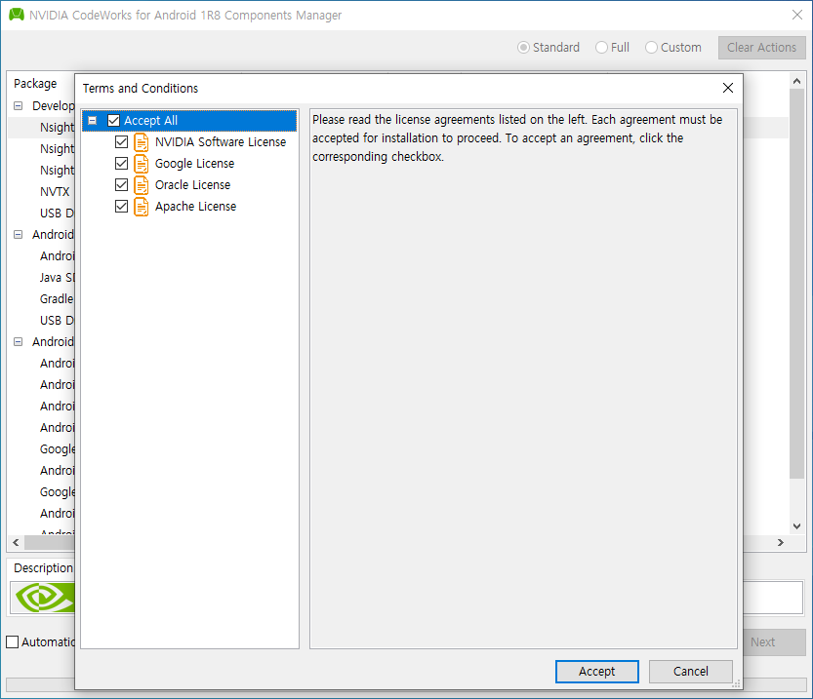Click the vertical scrollbar thumb of the package list
The image size is (813, 699).
click(797, 284)
